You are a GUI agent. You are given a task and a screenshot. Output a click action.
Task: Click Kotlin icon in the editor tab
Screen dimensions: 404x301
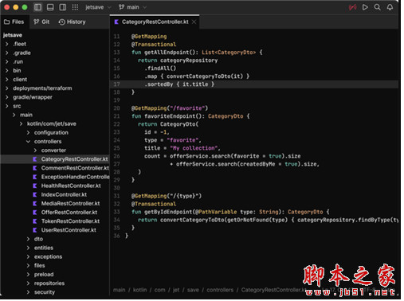click(116, 21)
